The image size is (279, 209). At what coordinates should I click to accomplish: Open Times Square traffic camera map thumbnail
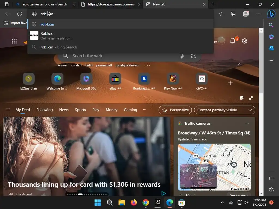click(x=214, y=167)
